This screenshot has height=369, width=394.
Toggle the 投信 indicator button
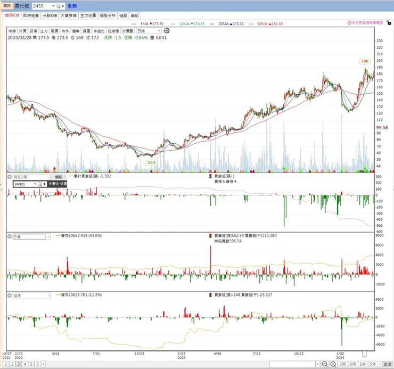[33, 31]
